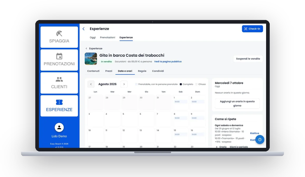Screen dimensions: 305x177
Task: Select the Esperienze top tab
Action: point(126,37)
